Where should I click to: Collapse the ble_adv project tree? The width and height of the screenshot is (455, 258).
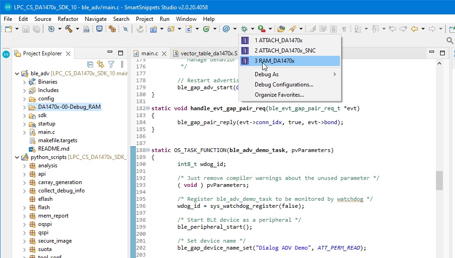pos(17,73)
